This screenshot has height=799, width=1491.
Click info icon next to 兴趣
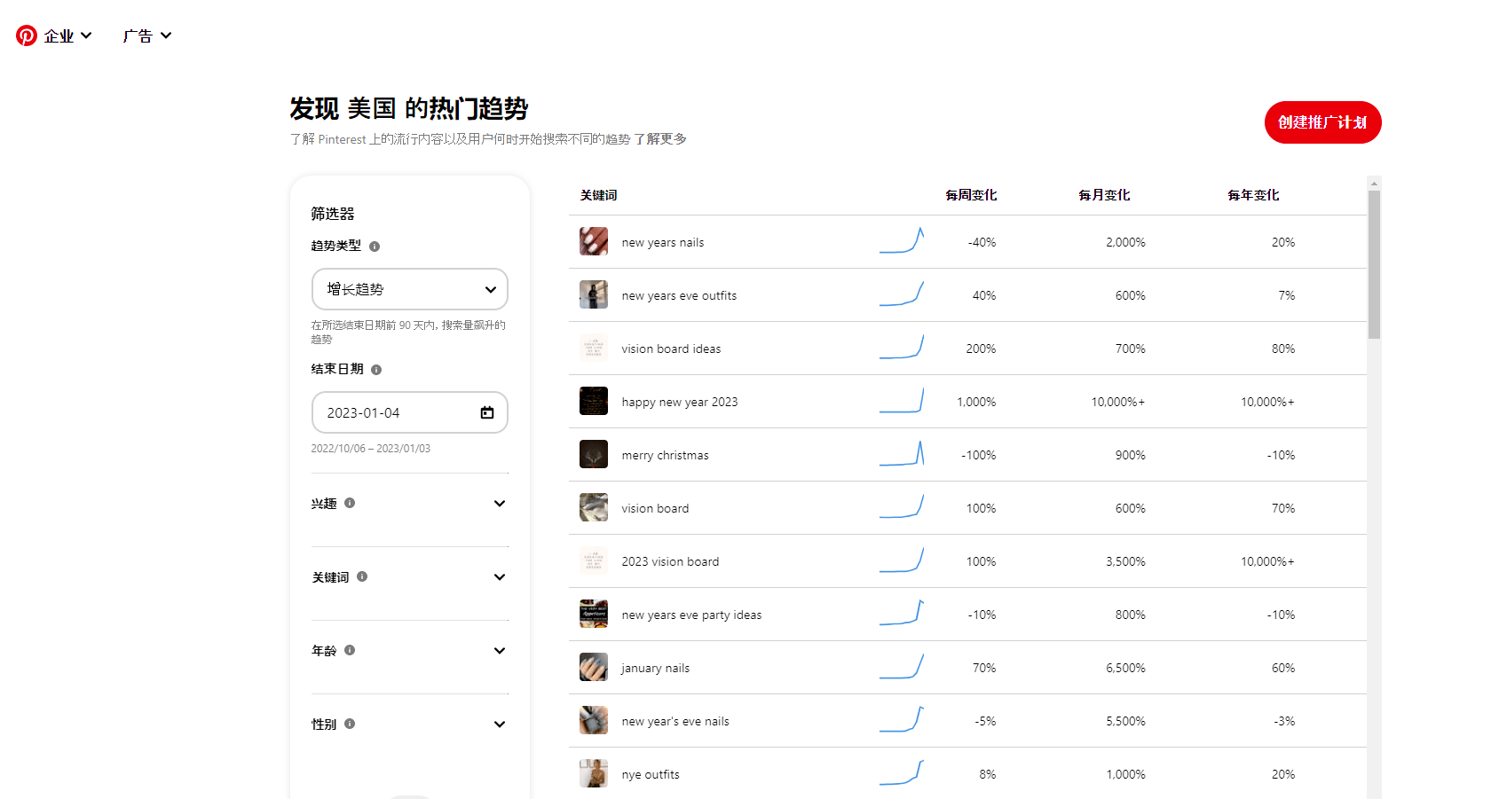[x=350, y=503]
